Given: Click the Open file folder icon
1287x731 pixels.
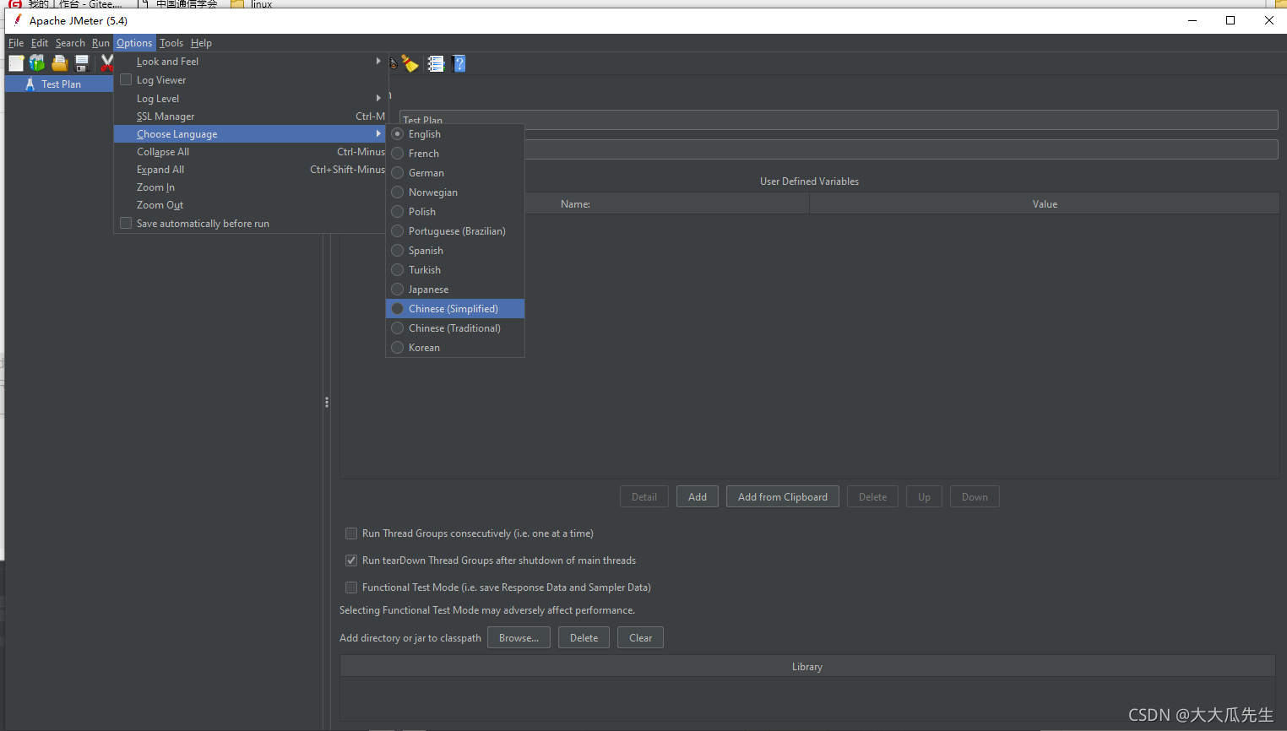Looking at the screenshot, I should (59, 63).
